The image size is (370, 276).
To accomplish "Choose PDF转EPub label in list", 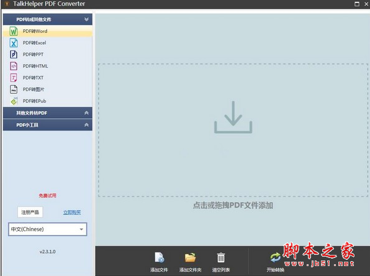I will tap(34, 101).
